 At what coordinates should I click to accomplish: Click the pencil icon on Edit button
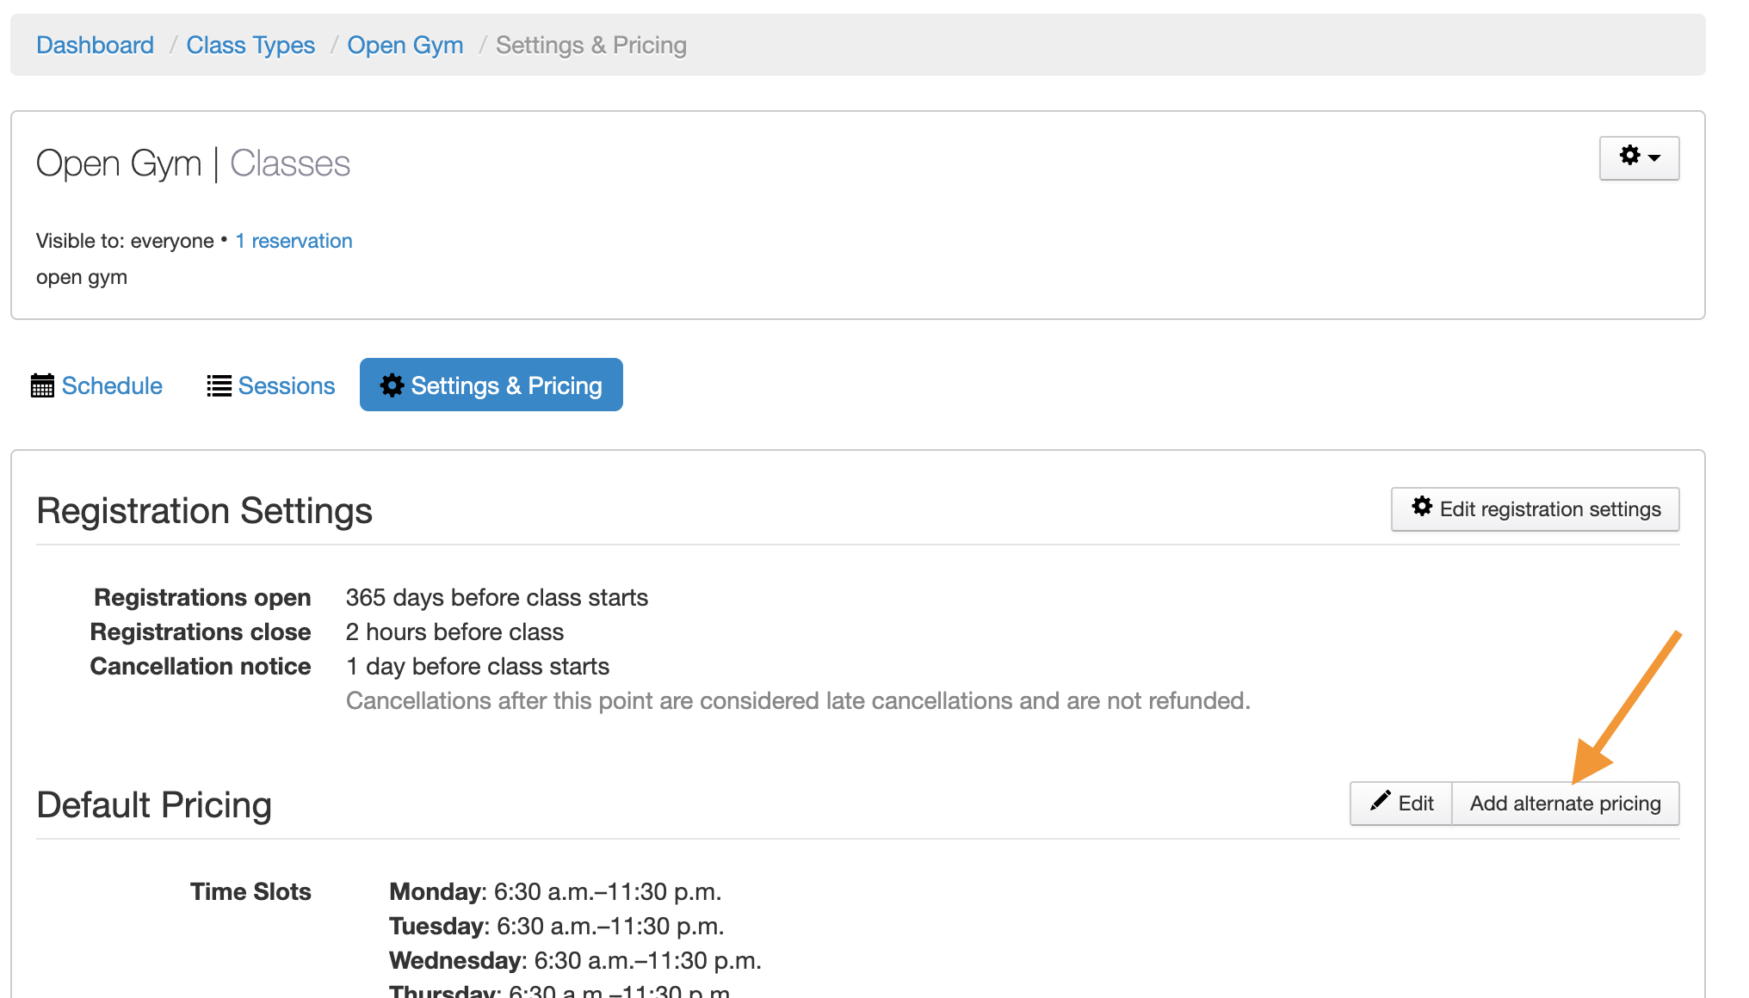click(1380, 801)
